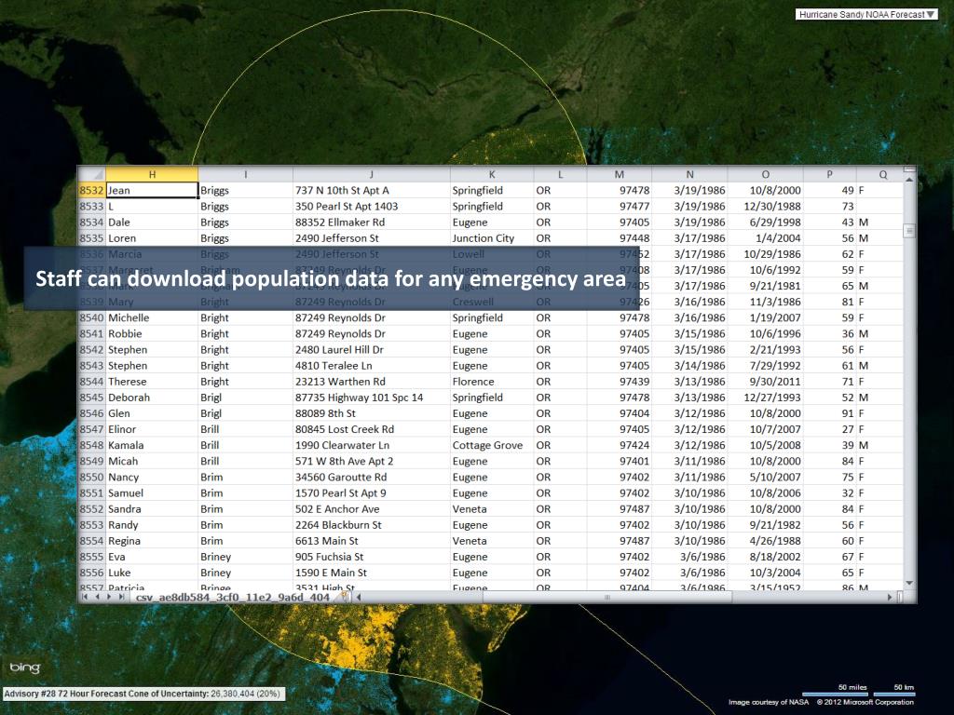This screenshot has width=954, height=715.
Task: Select the Cottage Grove city cell
Action: click(492, 445)
